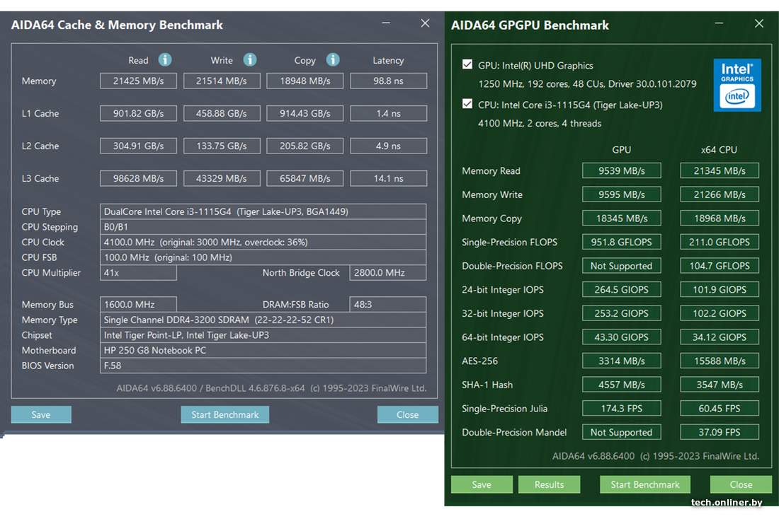Start Benchmark in Cache & Memory window

(225, 414)
